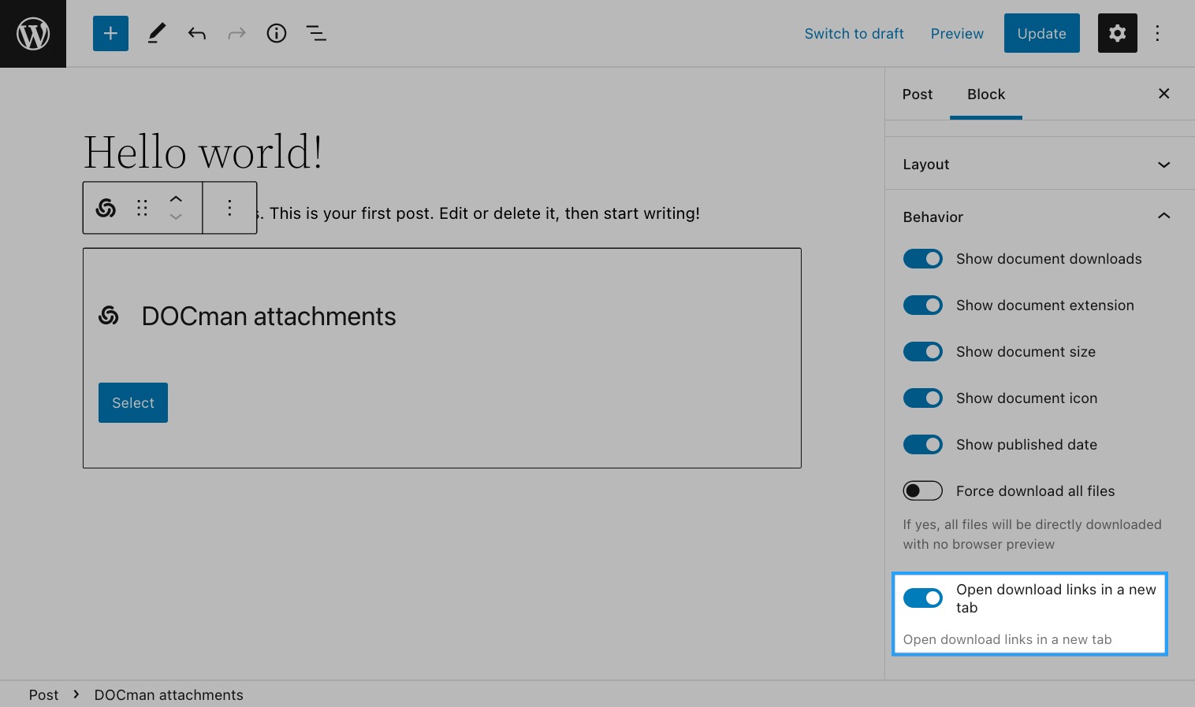Click the Post breadcrumb link
1195x707 pixels.
[x=43, y=694]
